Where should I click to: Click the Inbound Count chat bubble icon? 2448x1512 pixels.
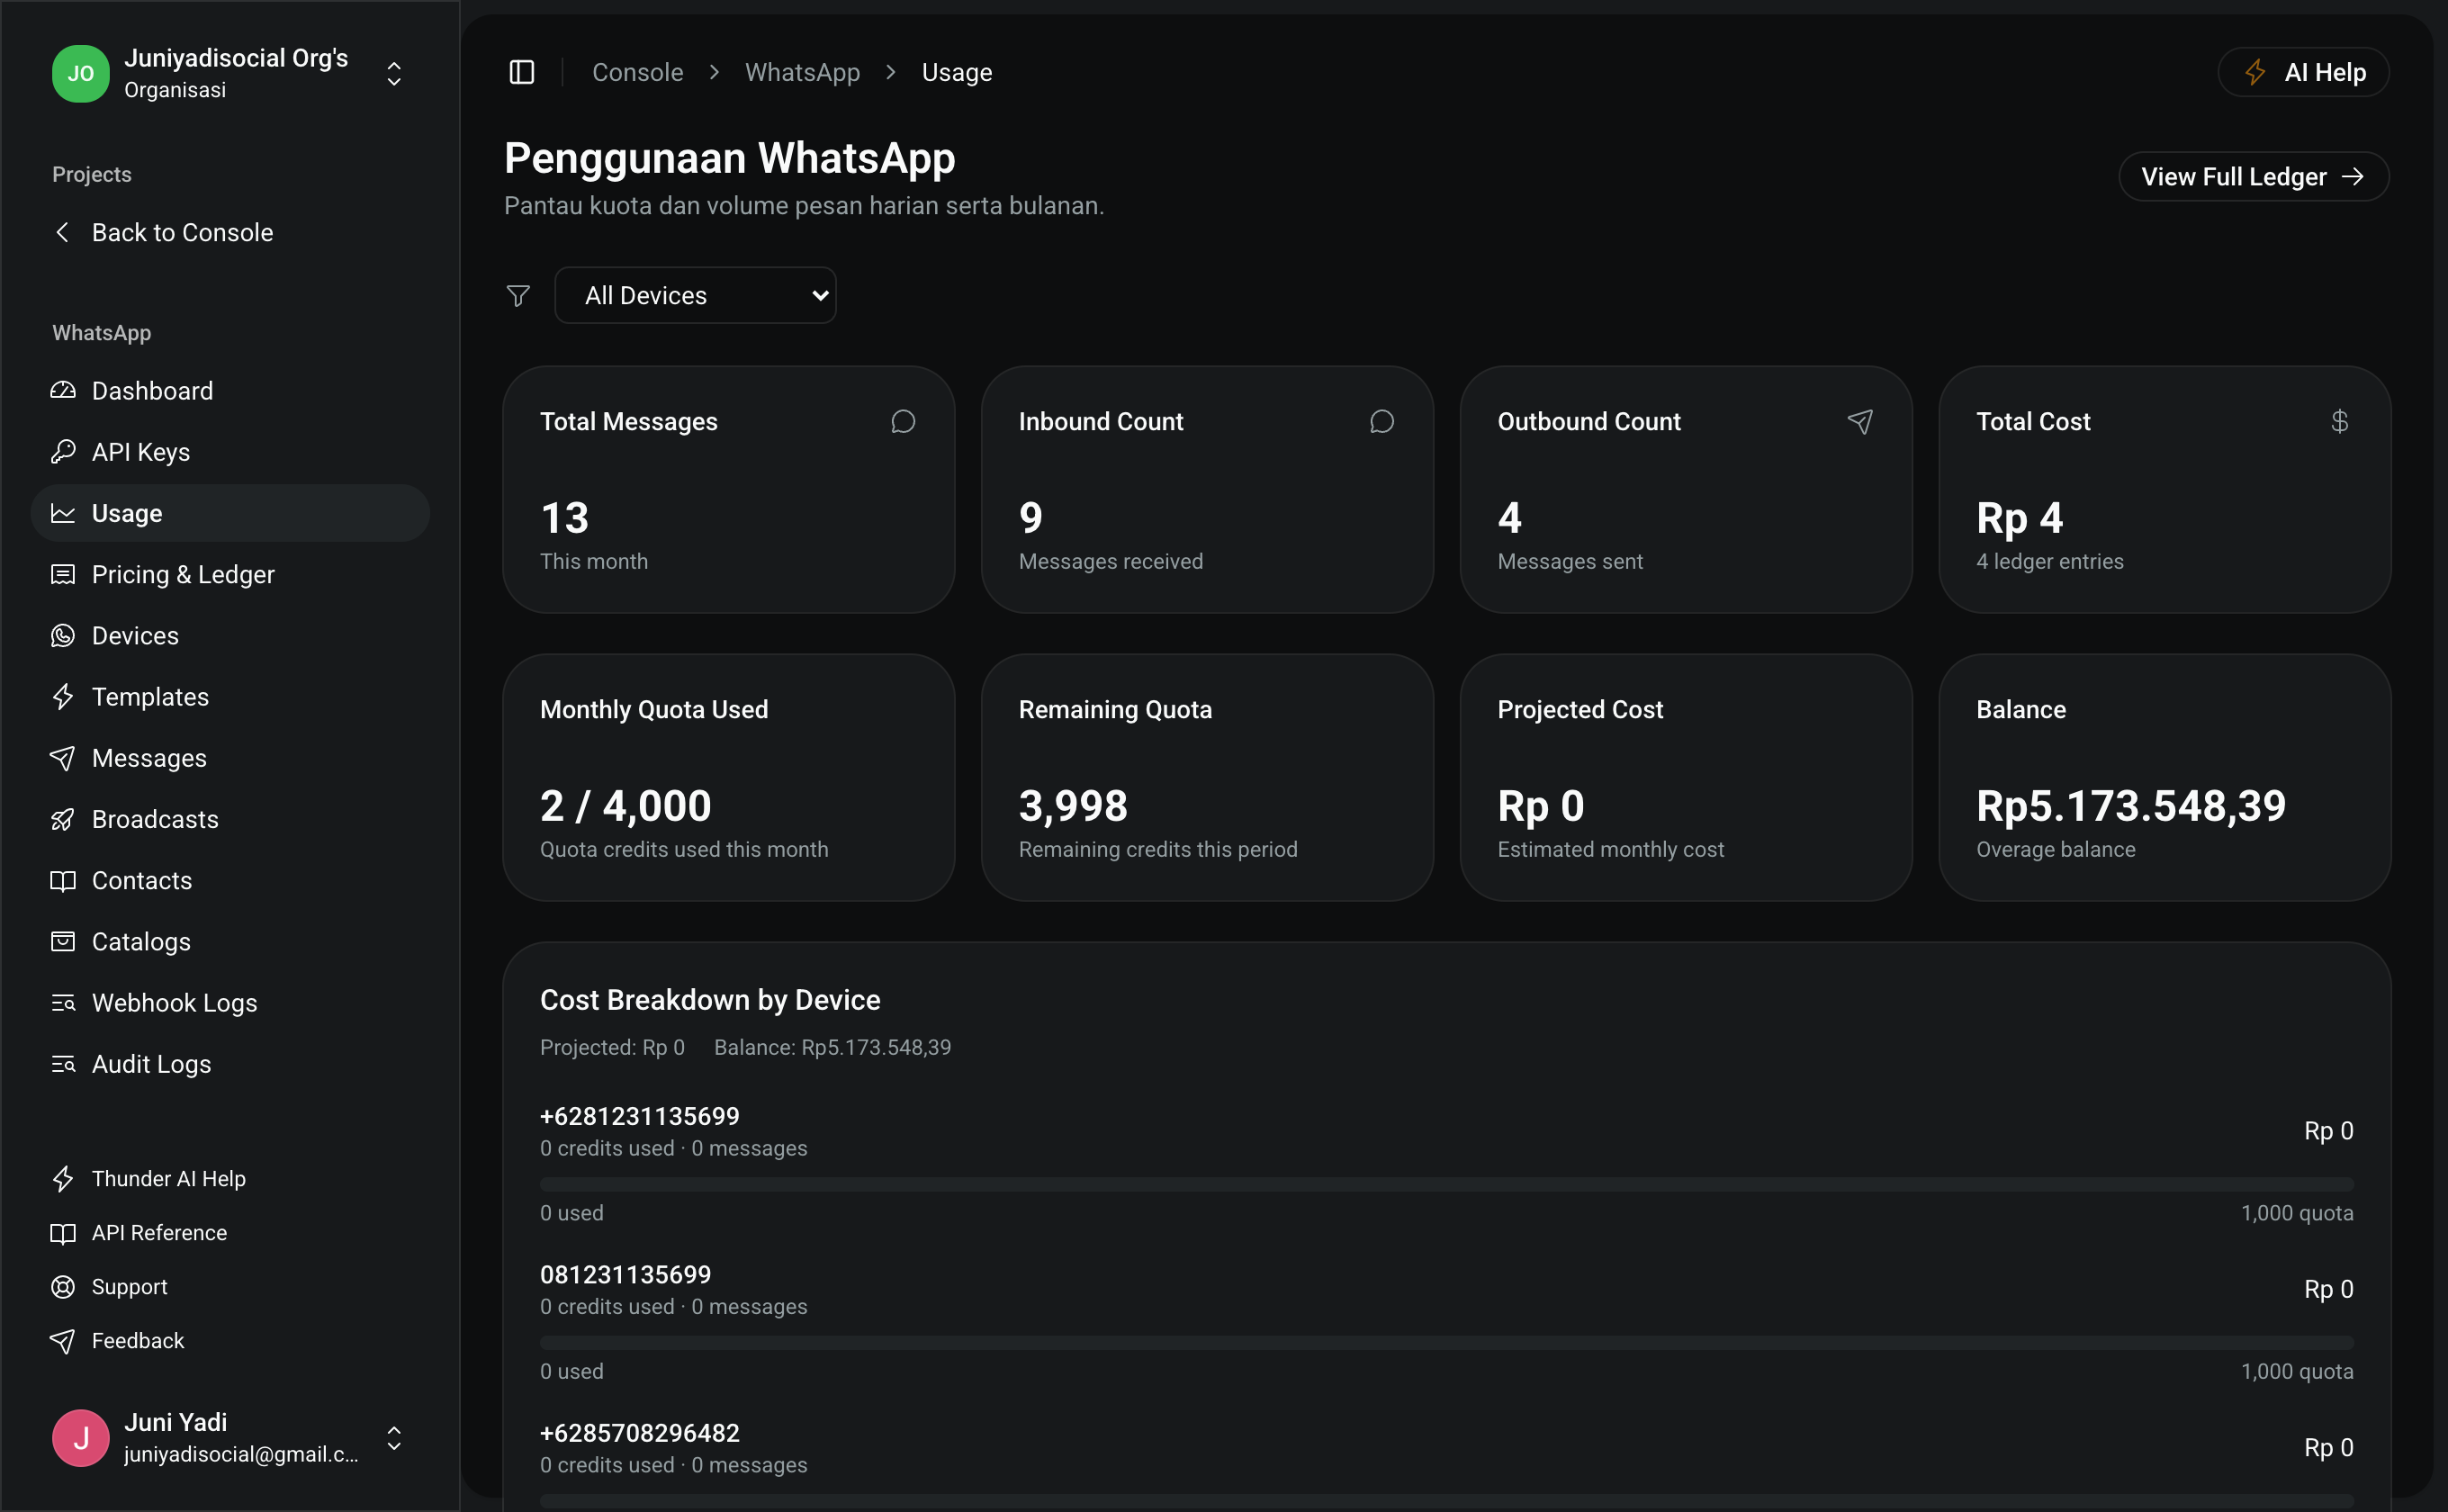[x=1382, y=422]
